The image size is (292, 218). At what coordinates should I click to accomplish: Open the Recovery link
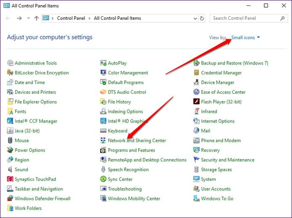(210, 150)
